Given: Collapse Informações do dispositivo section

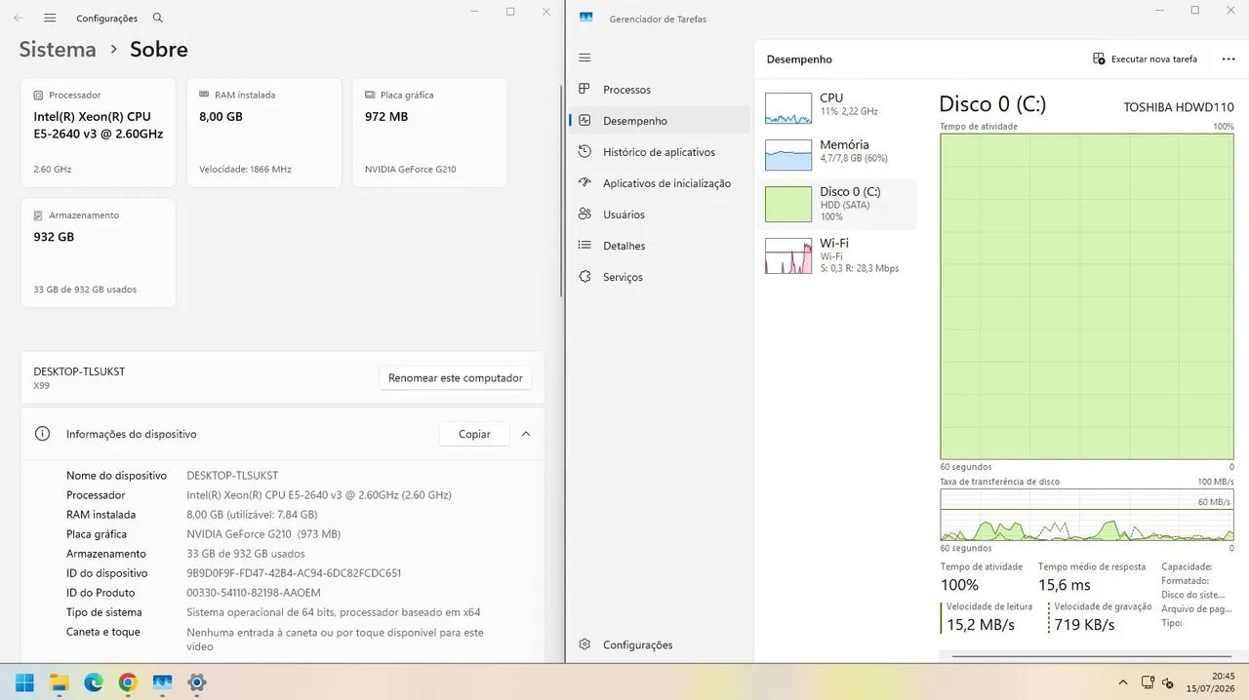Looking at the screenshot, I should point(526,434).
